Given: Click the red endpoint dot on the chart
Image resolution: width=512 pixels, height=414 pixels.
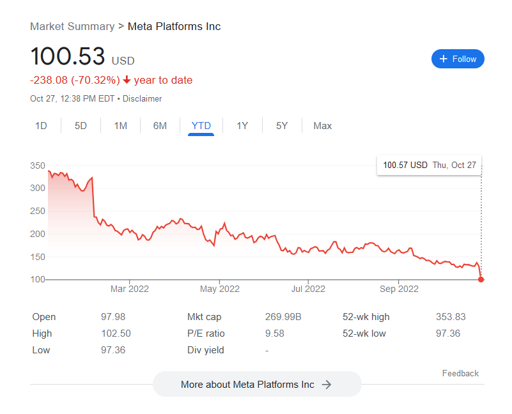Looking at the screenshot, I should (481, 279).
